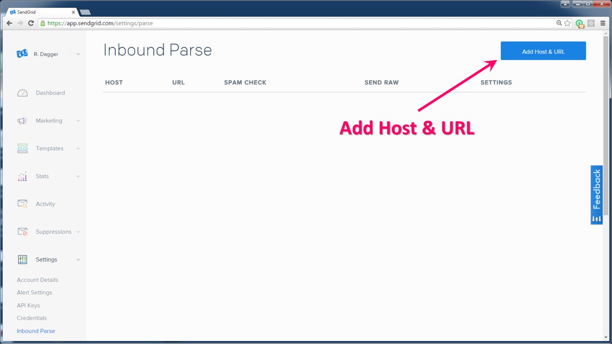Click the Templates layout icon
Screen dimensions: 612x344
click(x=22, y=149)
